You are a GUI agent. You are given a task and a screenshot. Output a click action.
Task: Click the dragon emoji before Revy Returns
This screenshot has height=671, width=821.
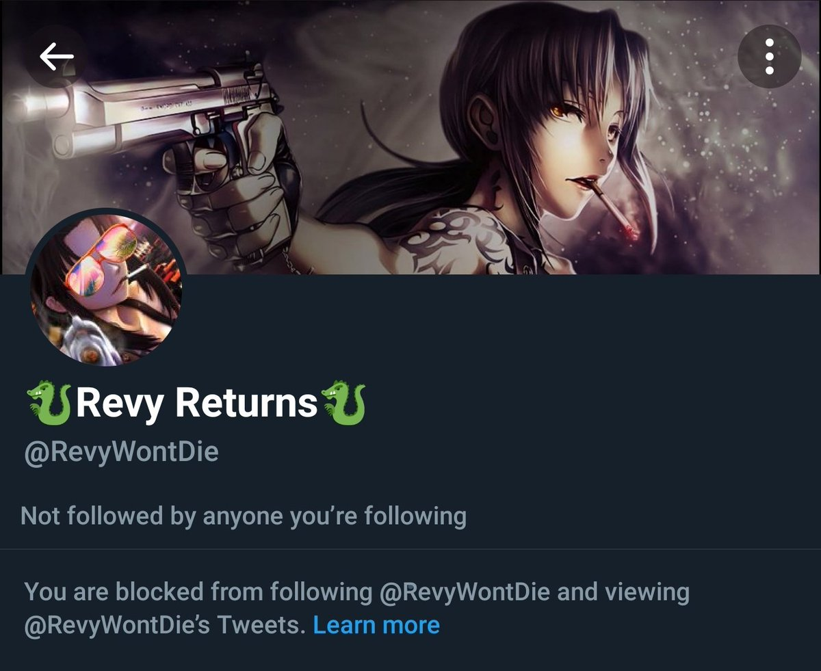click(49, 403)
